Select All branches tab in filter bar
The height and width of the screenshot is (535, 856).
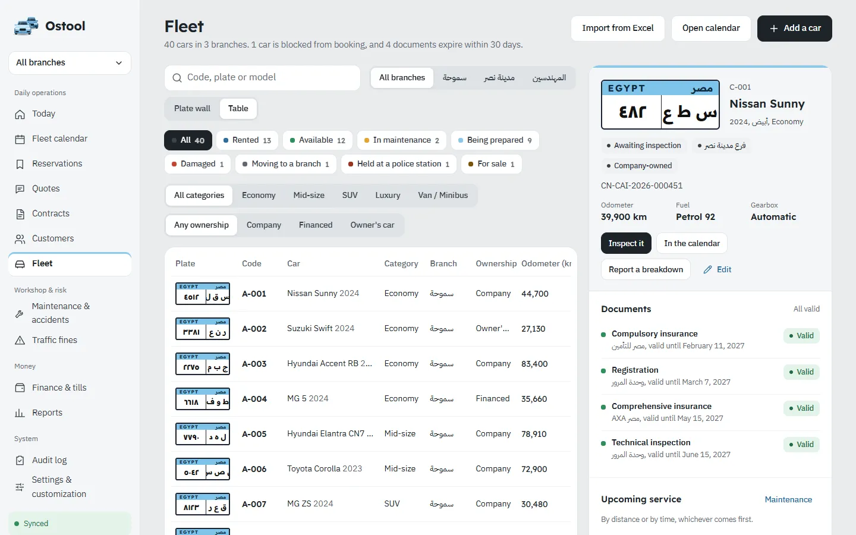pyautogui.click(x=402, y=78)
